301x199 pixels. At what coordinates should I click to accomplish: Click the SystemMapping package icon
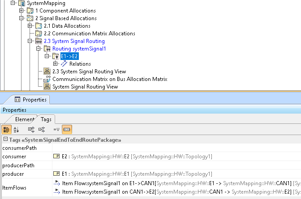tap(21, 3)
